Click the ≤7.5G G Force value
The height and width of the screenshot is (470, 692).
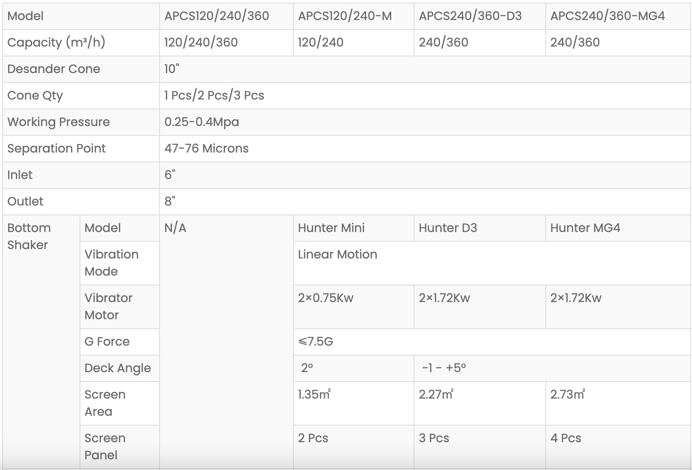coord(315,341)
